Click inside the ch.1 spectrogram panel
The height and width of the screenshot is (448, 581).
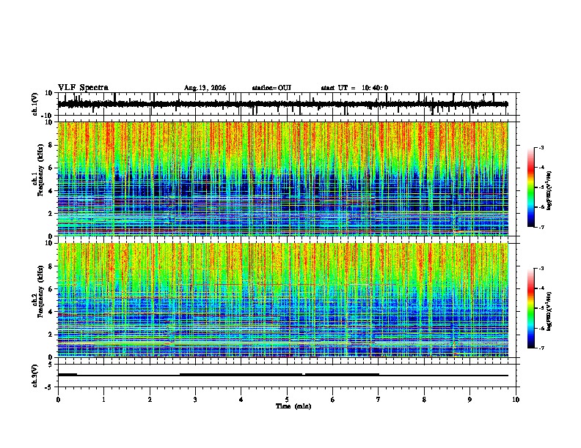282,179
